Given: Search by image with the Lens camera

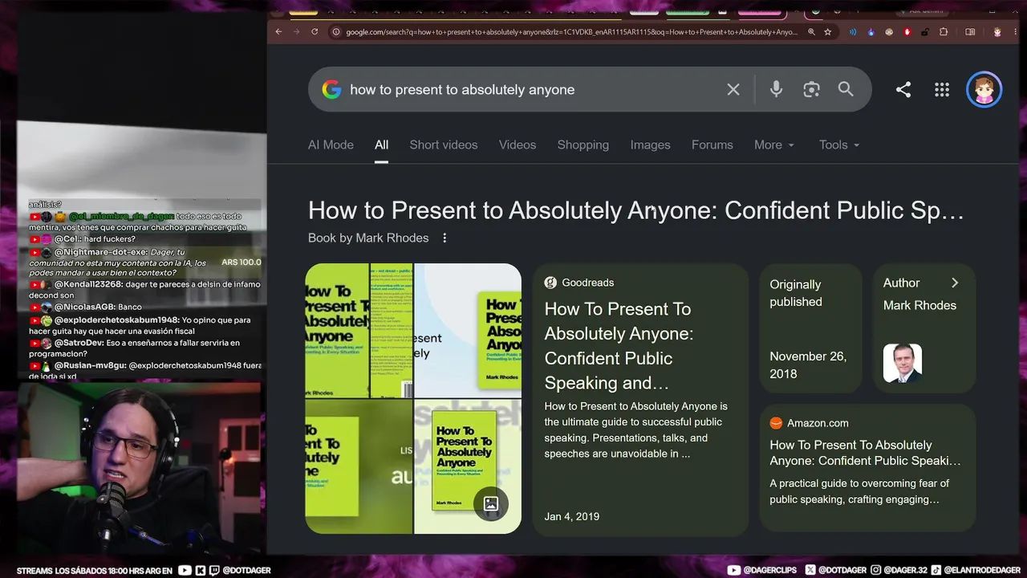Looking at the screenshot, I should 811,89.
